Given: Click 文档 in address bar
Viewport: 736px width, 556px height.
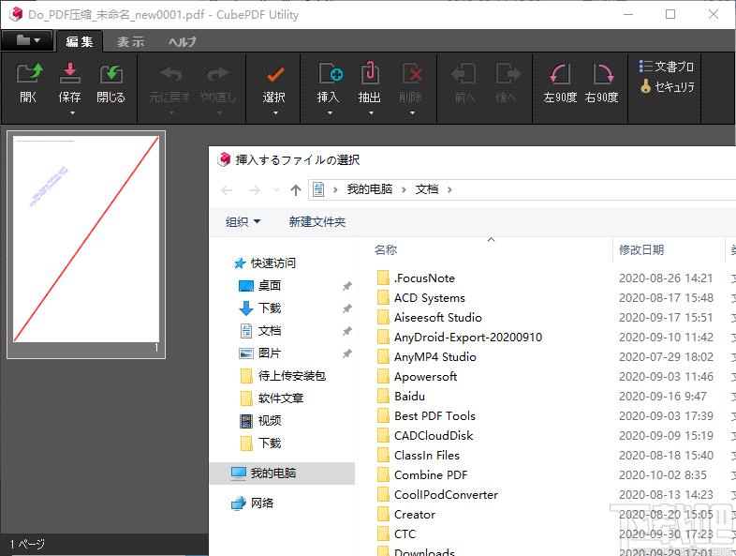Looking at the screenshot, I should click(x=427, y=189).
